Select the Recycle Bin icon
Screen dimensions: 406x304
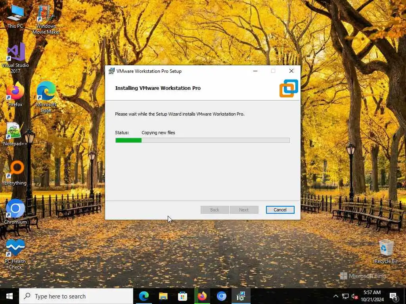[386, 251]
